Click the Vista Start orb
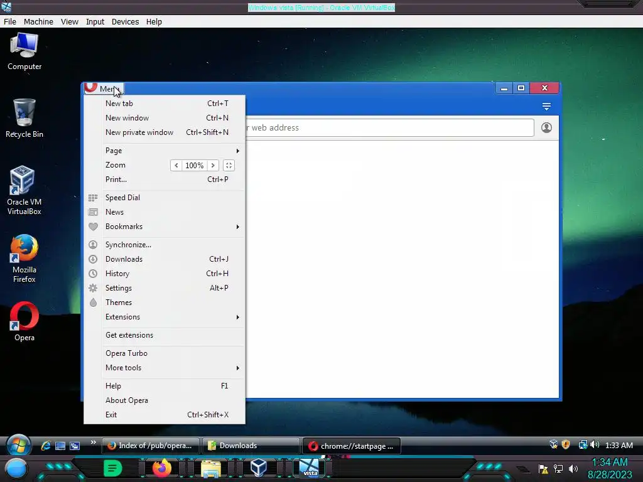The height and width of the screenshot is (482, 643). 18,446
